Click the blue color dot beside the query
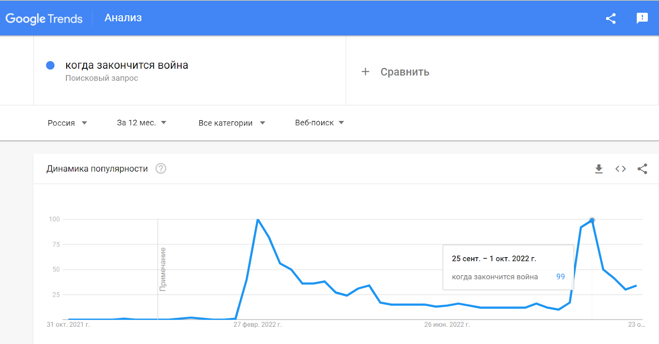Screen dimensions: 659x344 tap(50, 65)
